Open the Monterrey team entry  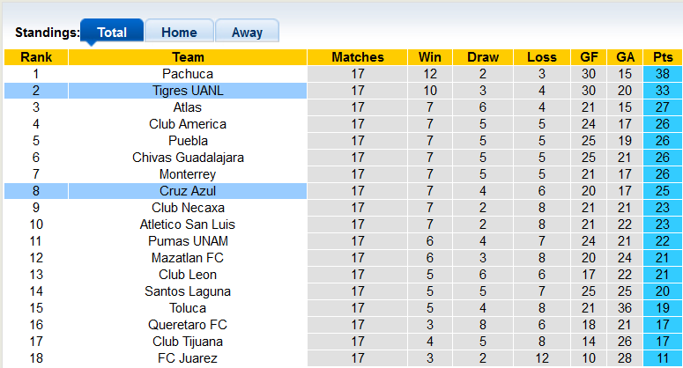[x=188, y=174]
